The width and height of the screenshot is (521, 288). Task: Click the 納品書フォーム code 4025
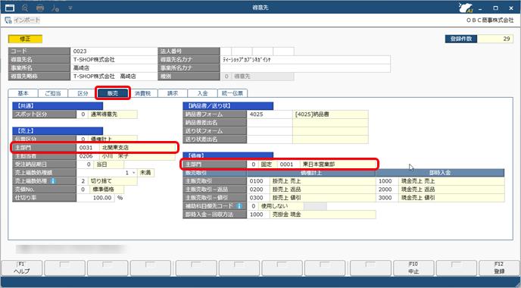point(270,114)
